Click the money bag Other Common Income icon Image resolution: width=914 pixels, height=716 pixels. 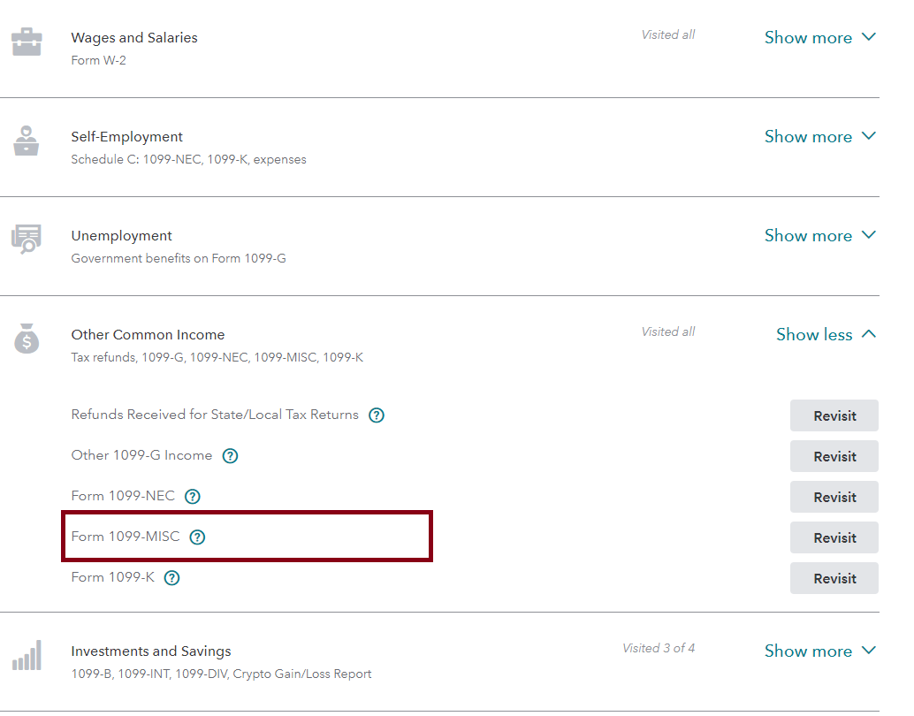pos(27,339)
